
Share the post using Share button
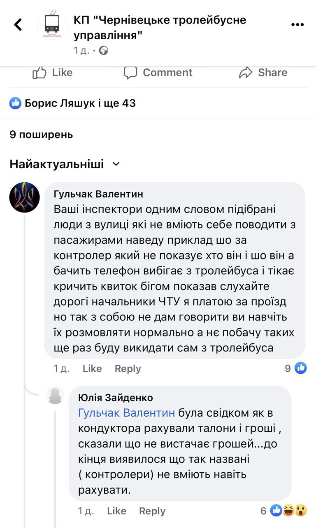pyautogui.click(x=263, y=73)
